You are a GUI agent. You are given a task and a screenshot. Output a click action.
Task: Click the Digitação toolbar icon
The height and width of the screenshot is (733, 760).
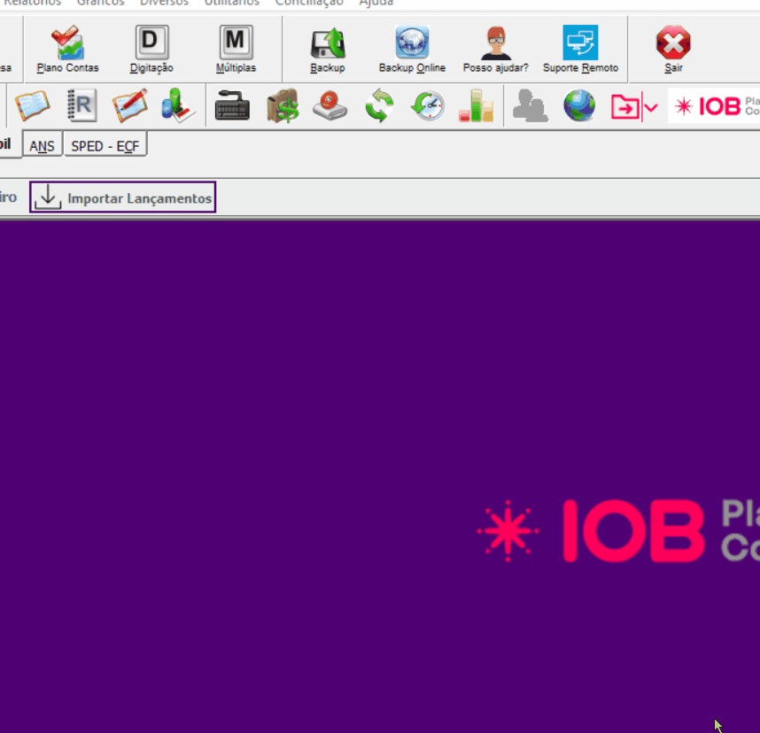pyautogui.click(x=151, y=50)
